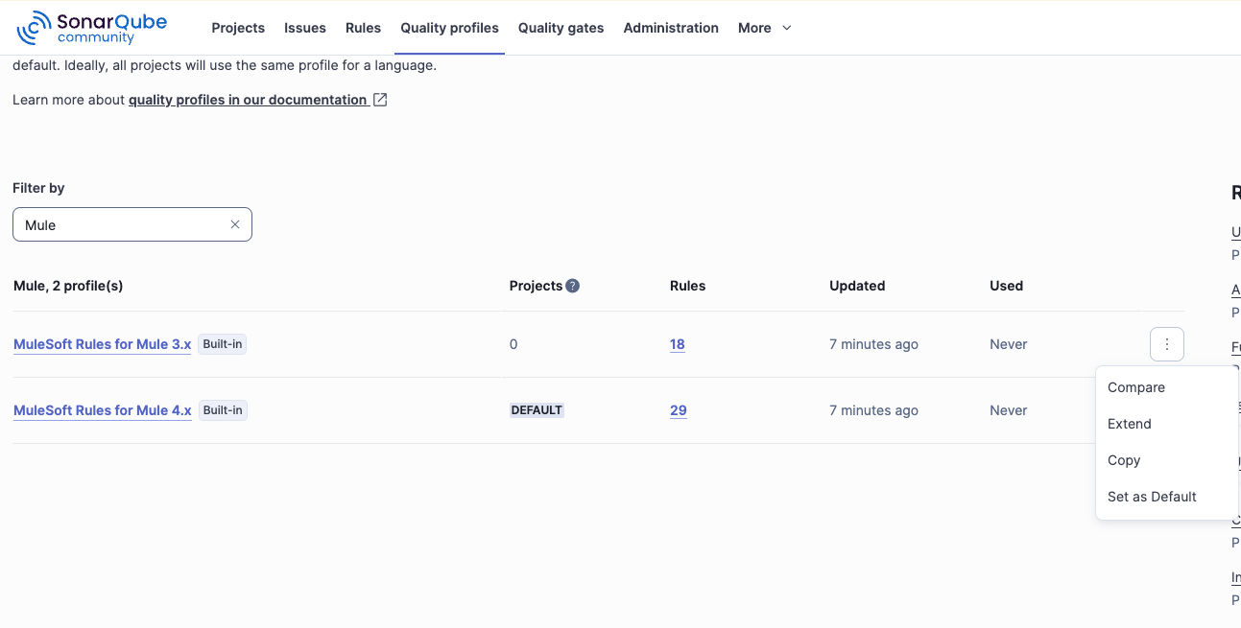Open actions menu for Mule 3.x profile
Viewport: 1241px width, 628px height.
point(1166,344)
